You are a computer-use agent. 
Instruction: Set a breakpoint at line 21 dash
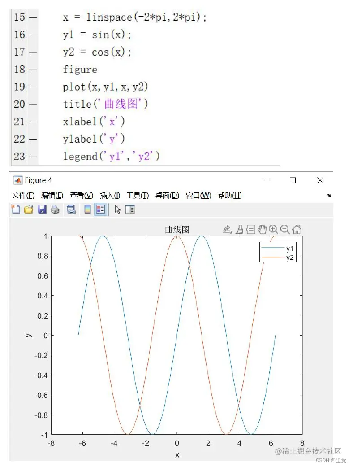coord(33,122)
